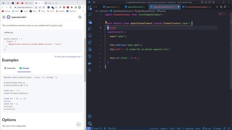Toggle VS Code secondary sidebar layout
The width and height of the screenshot is (232, 130).
click(x=210, y=2)
